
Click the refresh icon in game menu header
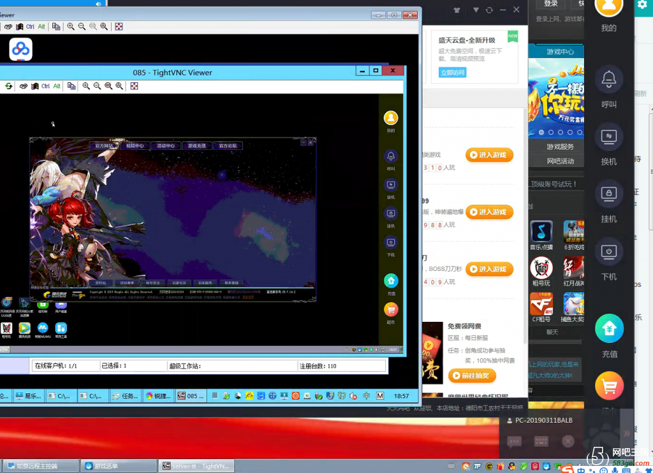point(489,10)
